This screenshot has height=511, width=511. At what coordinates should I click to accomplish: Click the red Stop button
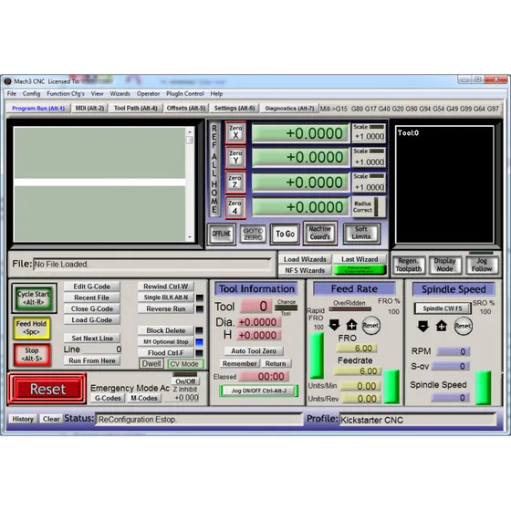tap(32, 355)
